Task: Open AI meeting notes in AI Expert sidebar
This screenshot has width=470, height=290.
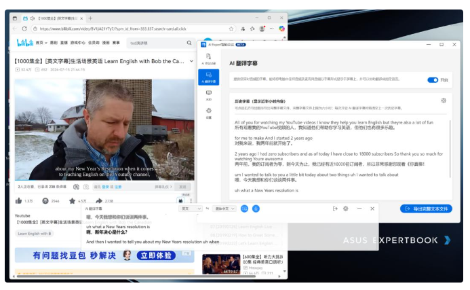Action: point(209,59)
